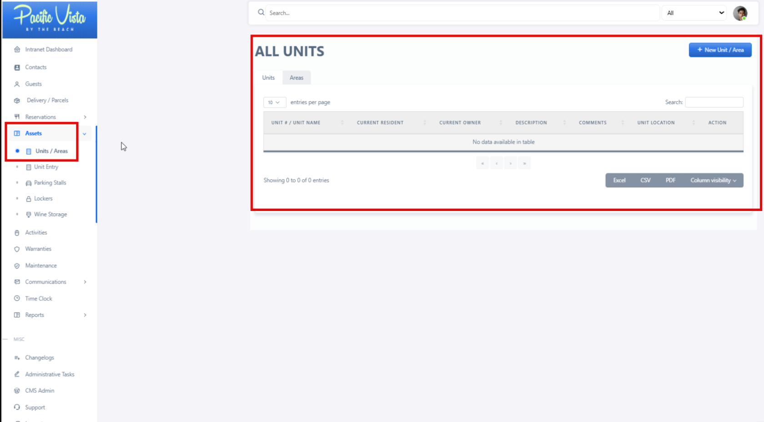Viewport: 764px width, 422px height.
Task: Sort by Unit Location column header
Action: point(665,123)
